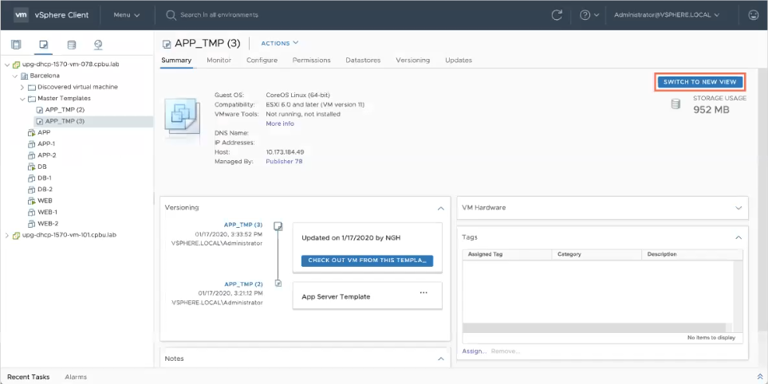Open the Datastores tab
Image resolution: width=768 pixels, height=384 pixels.
tap(363, 61)
